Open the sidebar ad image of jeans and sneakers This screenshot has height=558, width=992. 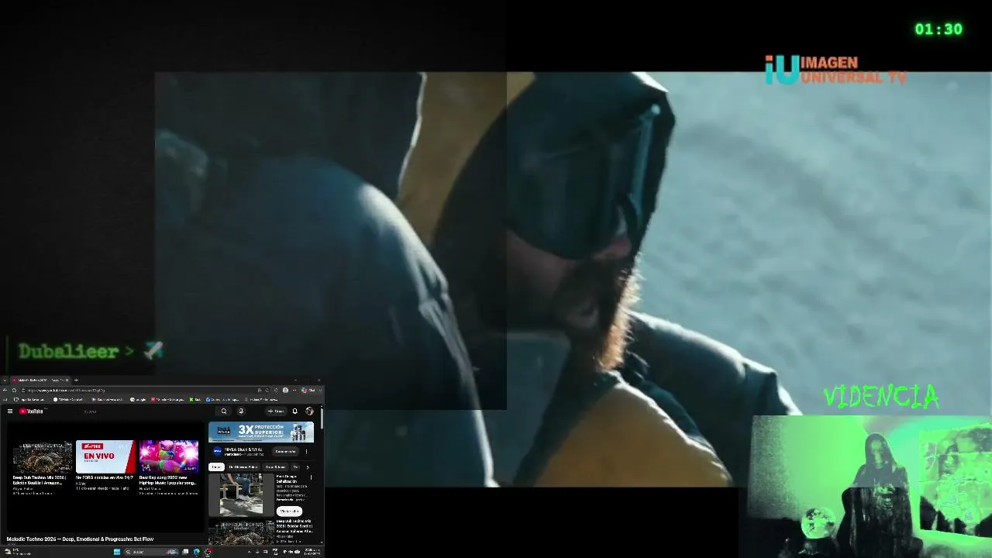241,494
